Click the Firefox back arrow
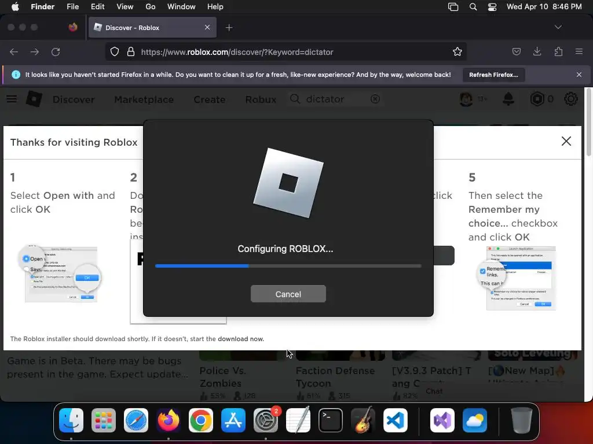 coord(14,51)
